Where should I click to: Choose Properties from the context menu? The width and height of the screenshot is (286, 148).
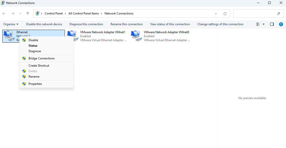coord(35,84)
